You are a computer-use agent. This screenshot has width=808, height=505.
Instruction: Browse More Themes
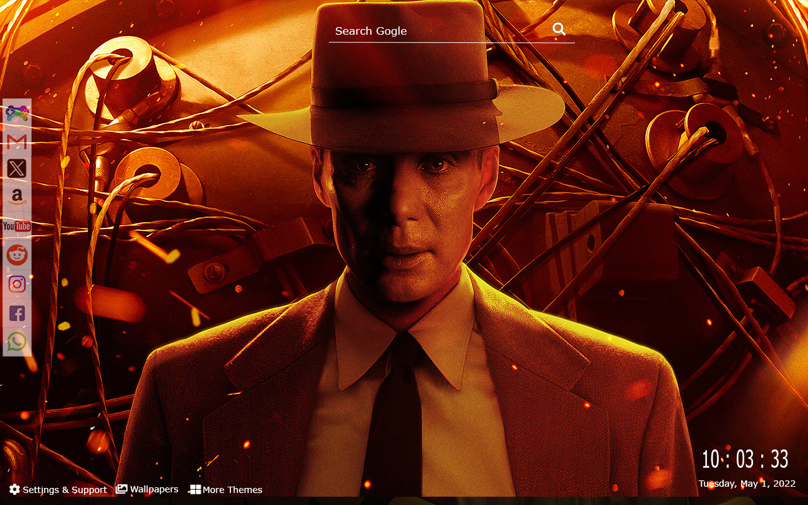(x=232, y=490)
